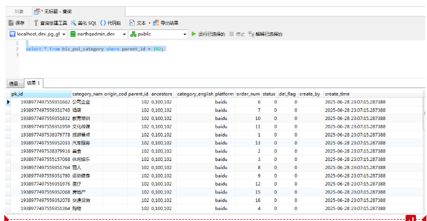Viewport: 427px width, 221px height.
Task: Click the pk_id column header
Action: coord(41,94)
